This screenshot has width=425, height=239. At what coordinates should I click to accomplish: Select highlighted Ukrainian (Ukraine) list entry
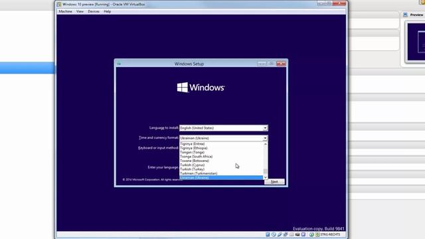click(221, 178)
